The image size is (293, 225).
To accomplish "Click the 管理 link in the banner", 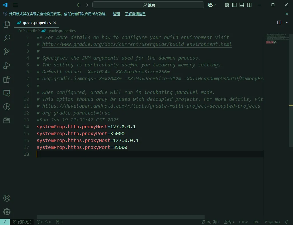I will (x=116, y=14).
